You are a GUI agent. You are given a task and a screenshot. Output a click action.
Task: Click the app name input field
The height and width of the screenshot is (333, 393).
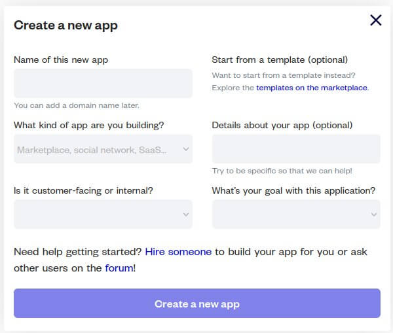103,84
